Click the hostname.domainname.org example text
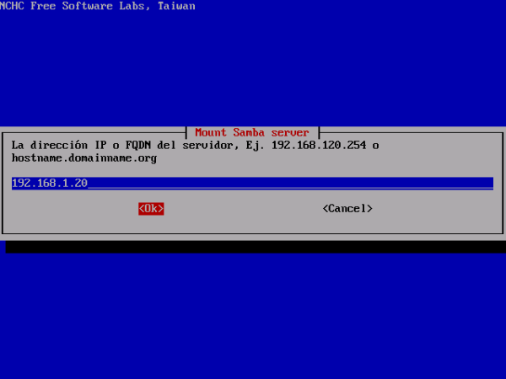The image size is (506, 379). point(84,157)
